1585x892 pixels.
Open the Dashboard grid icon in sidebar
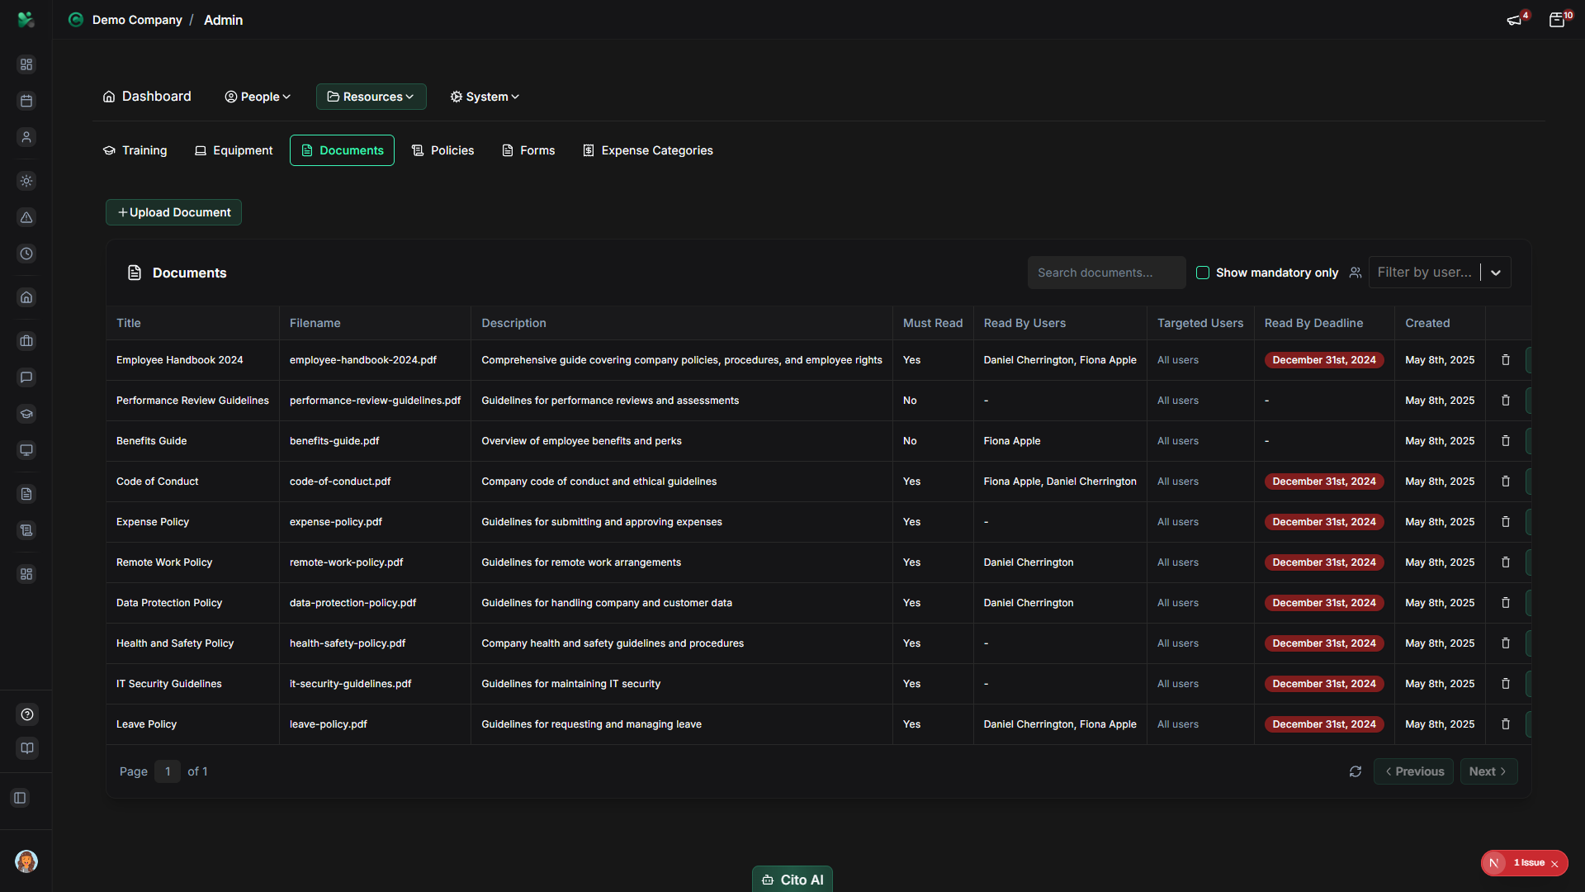26,64
